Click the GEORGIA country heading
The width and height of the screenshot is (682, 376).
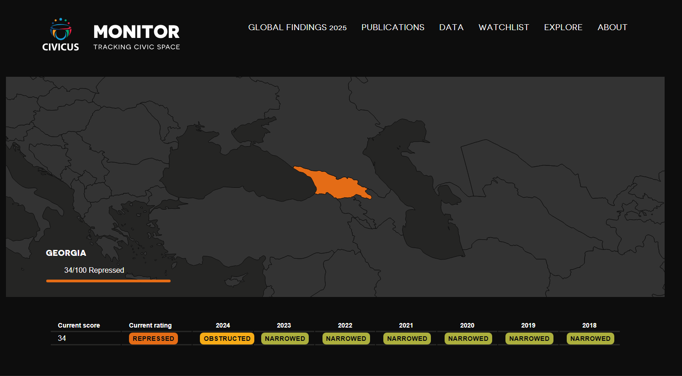click(66, 253)
